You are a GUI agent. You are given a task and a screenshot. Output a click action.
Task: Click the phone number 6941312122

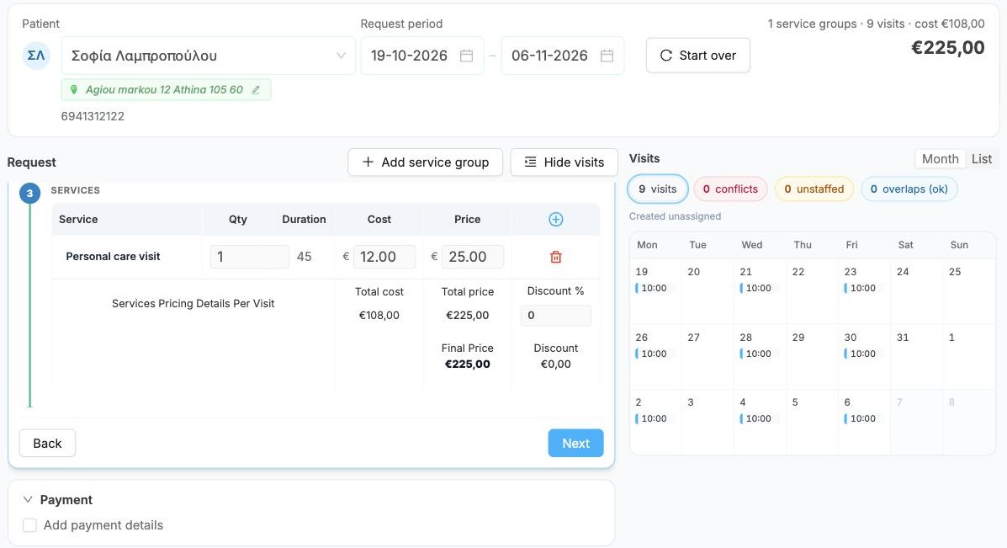pos(93,116)
